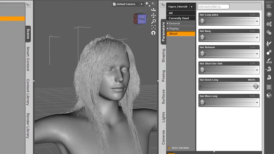Select the ZBrush property group
Viewport: 274px width, 154px height.
(181, 34)
